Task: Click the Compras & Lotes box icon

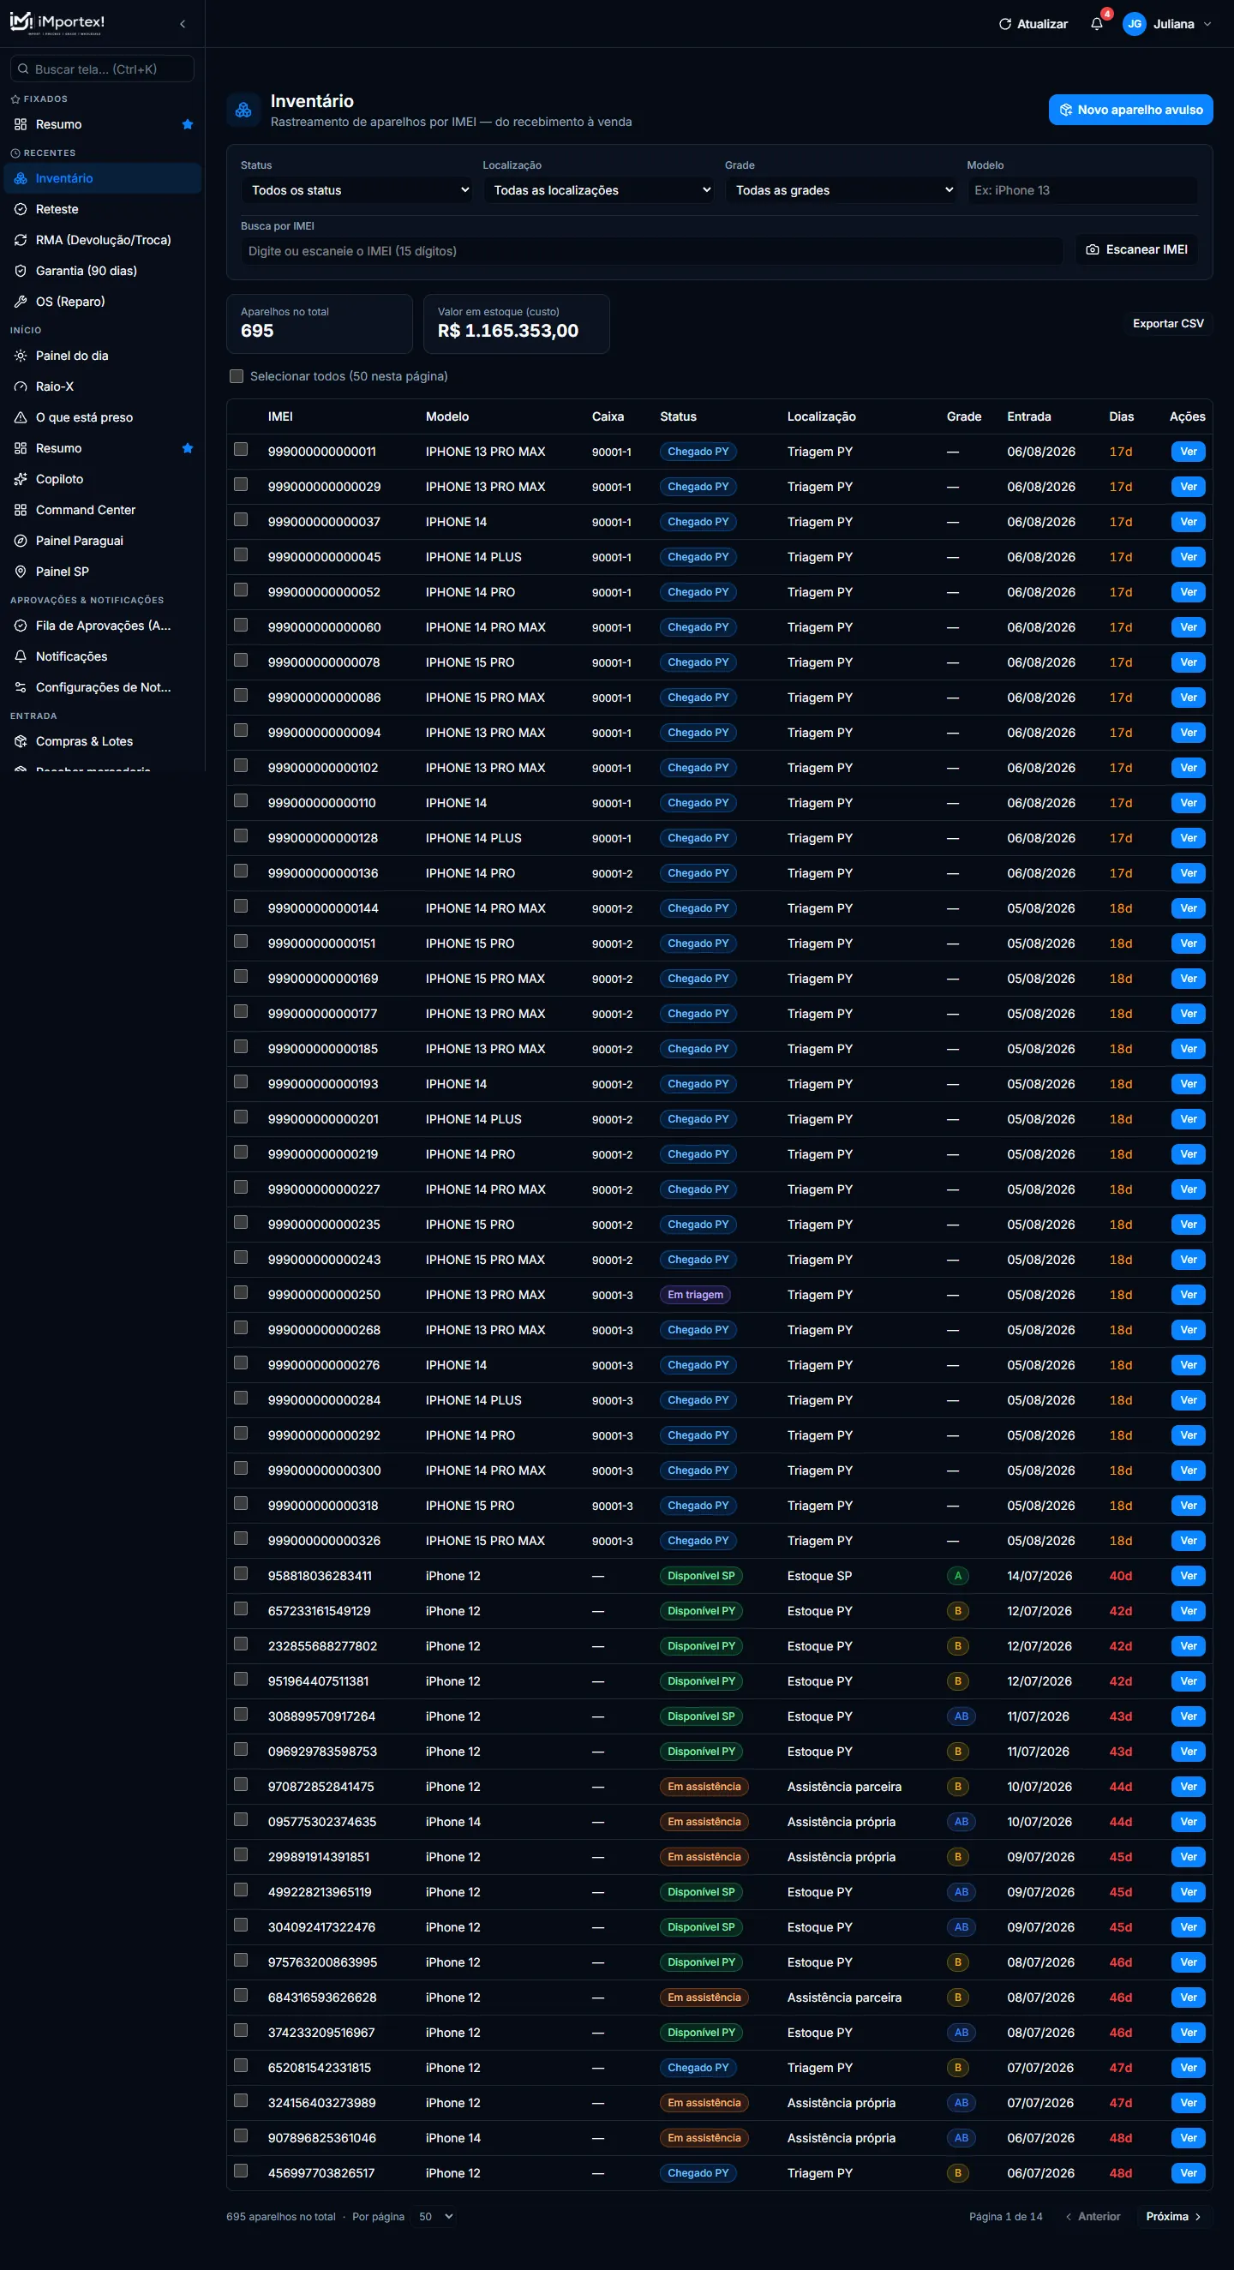Action: [x=21, y=741]
